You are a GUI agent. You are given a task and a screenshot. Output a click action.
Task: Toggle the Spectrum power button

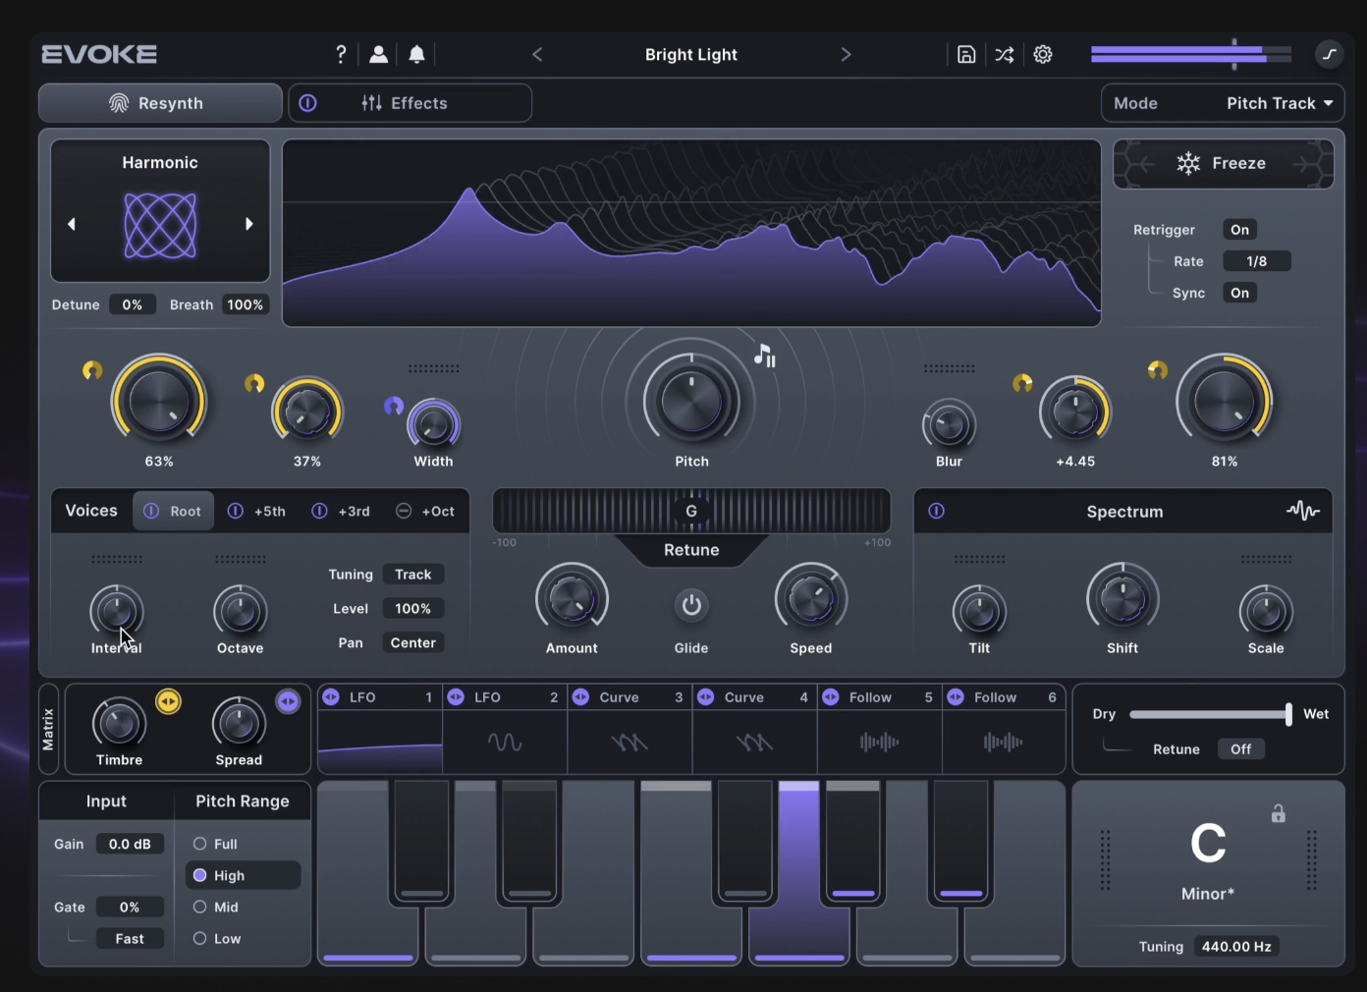coord(936,511)
